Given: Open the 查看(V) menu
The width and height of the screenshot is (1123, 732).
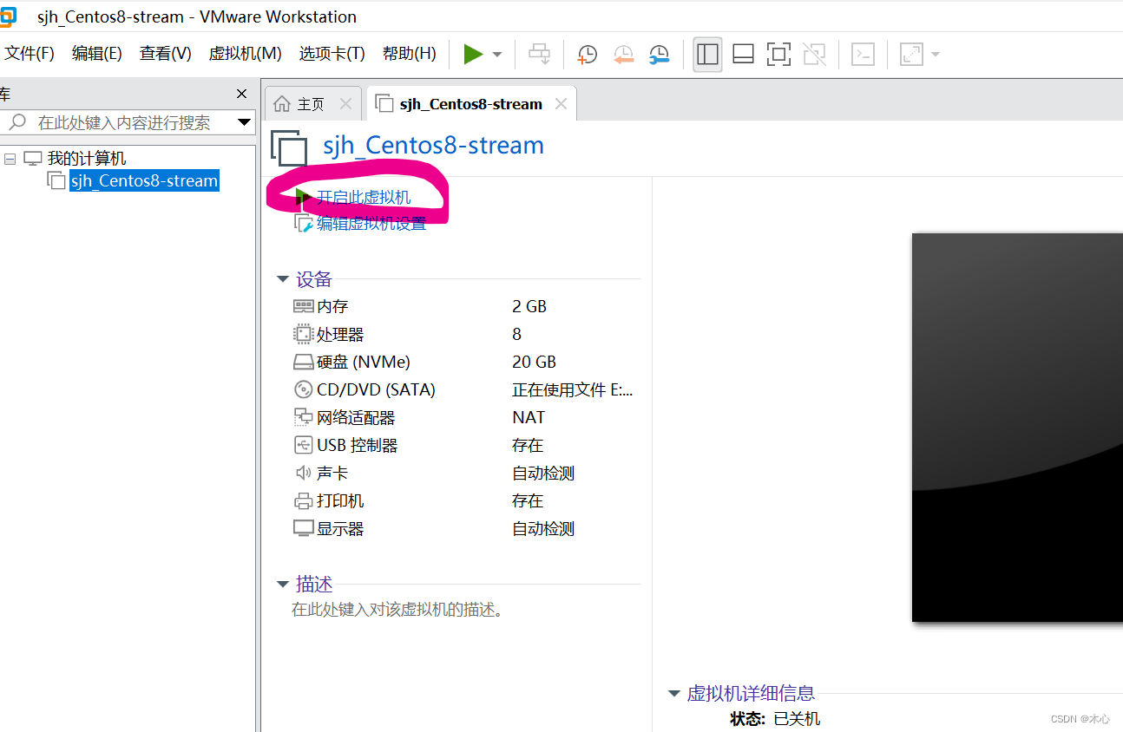Looking at the screenshot, I should 165,54.
